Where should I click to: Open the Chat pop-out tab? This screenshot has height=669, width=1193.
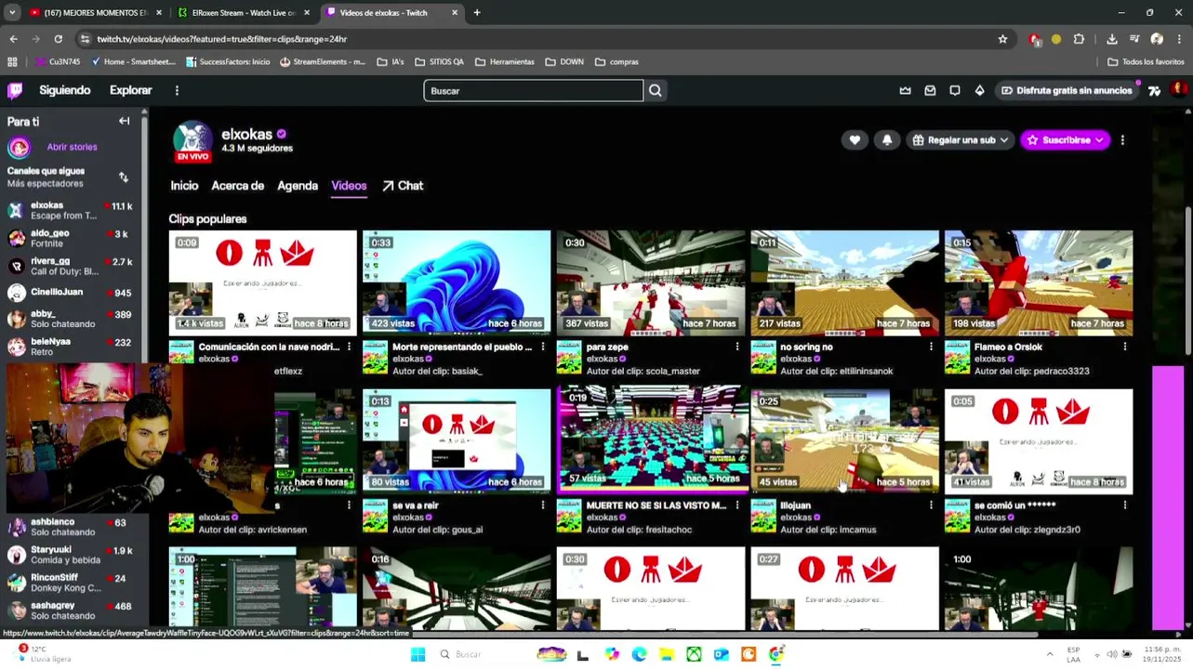tap(403, 186)
